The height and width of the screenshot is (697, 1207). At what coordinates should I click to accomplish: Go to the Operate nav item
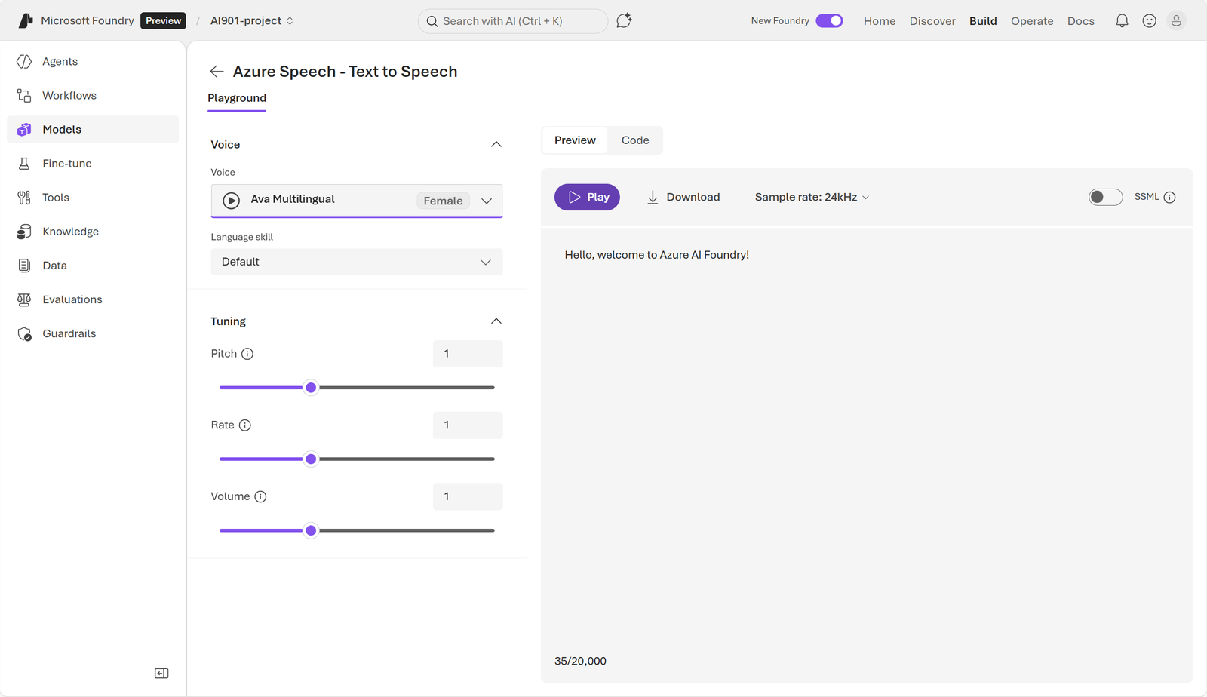1032,21
